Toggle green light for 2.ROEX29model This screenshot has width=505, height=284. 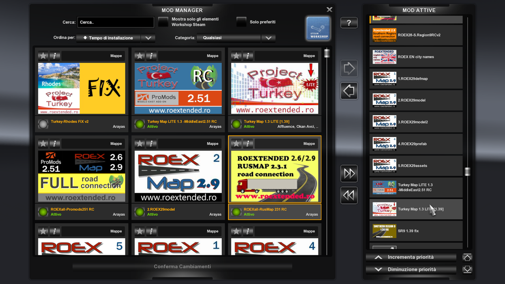click(x=140, y=212)
